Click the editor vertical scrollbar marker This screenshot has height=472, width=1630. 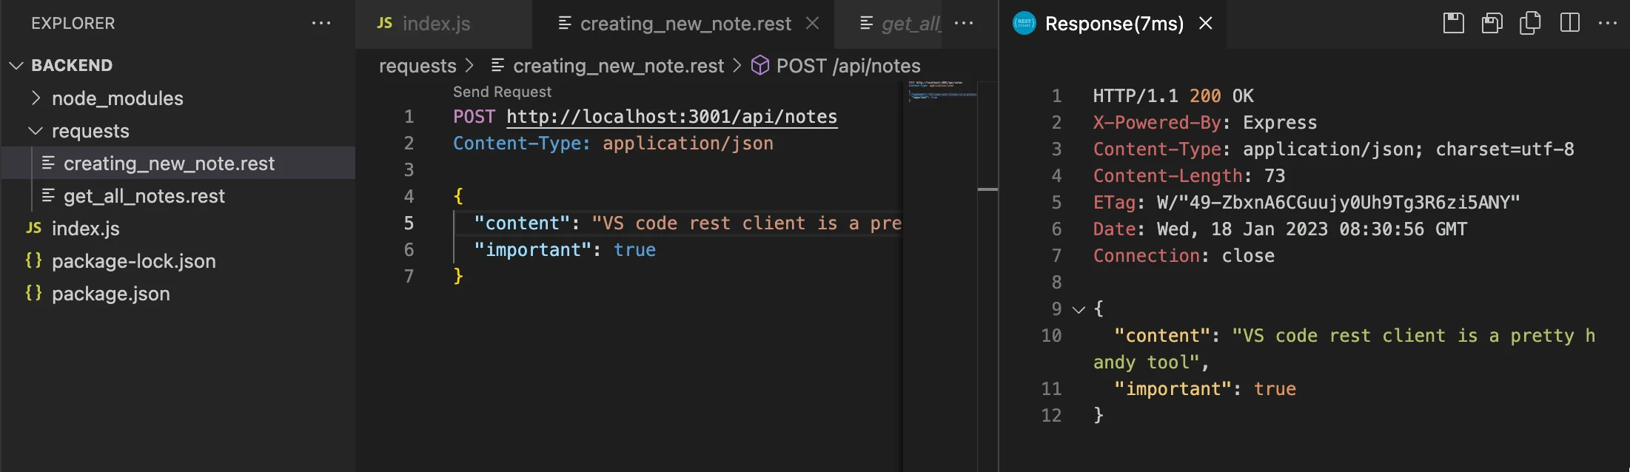click(987, 189)
